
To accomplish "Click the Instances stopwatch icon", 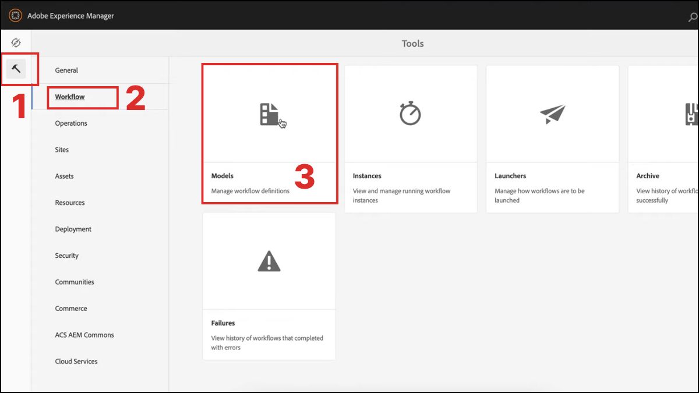I will pos(410,113).
